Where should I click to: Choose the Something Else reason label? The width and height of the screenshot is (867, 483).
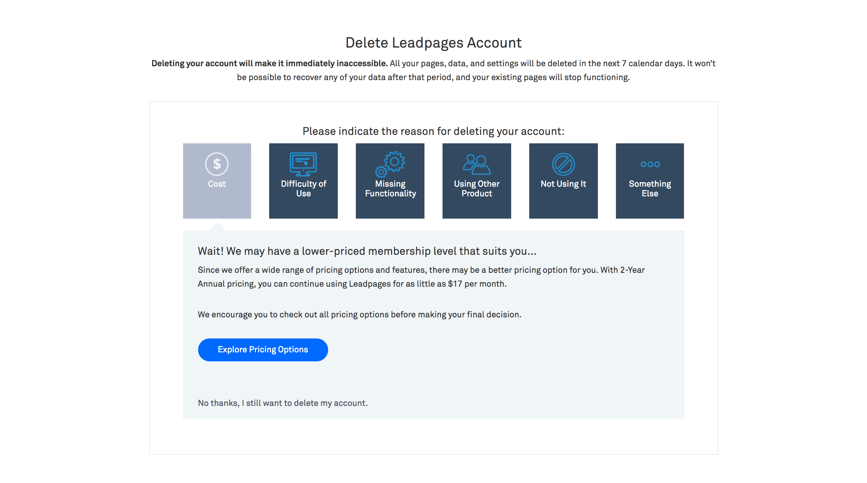coord(650,189)
